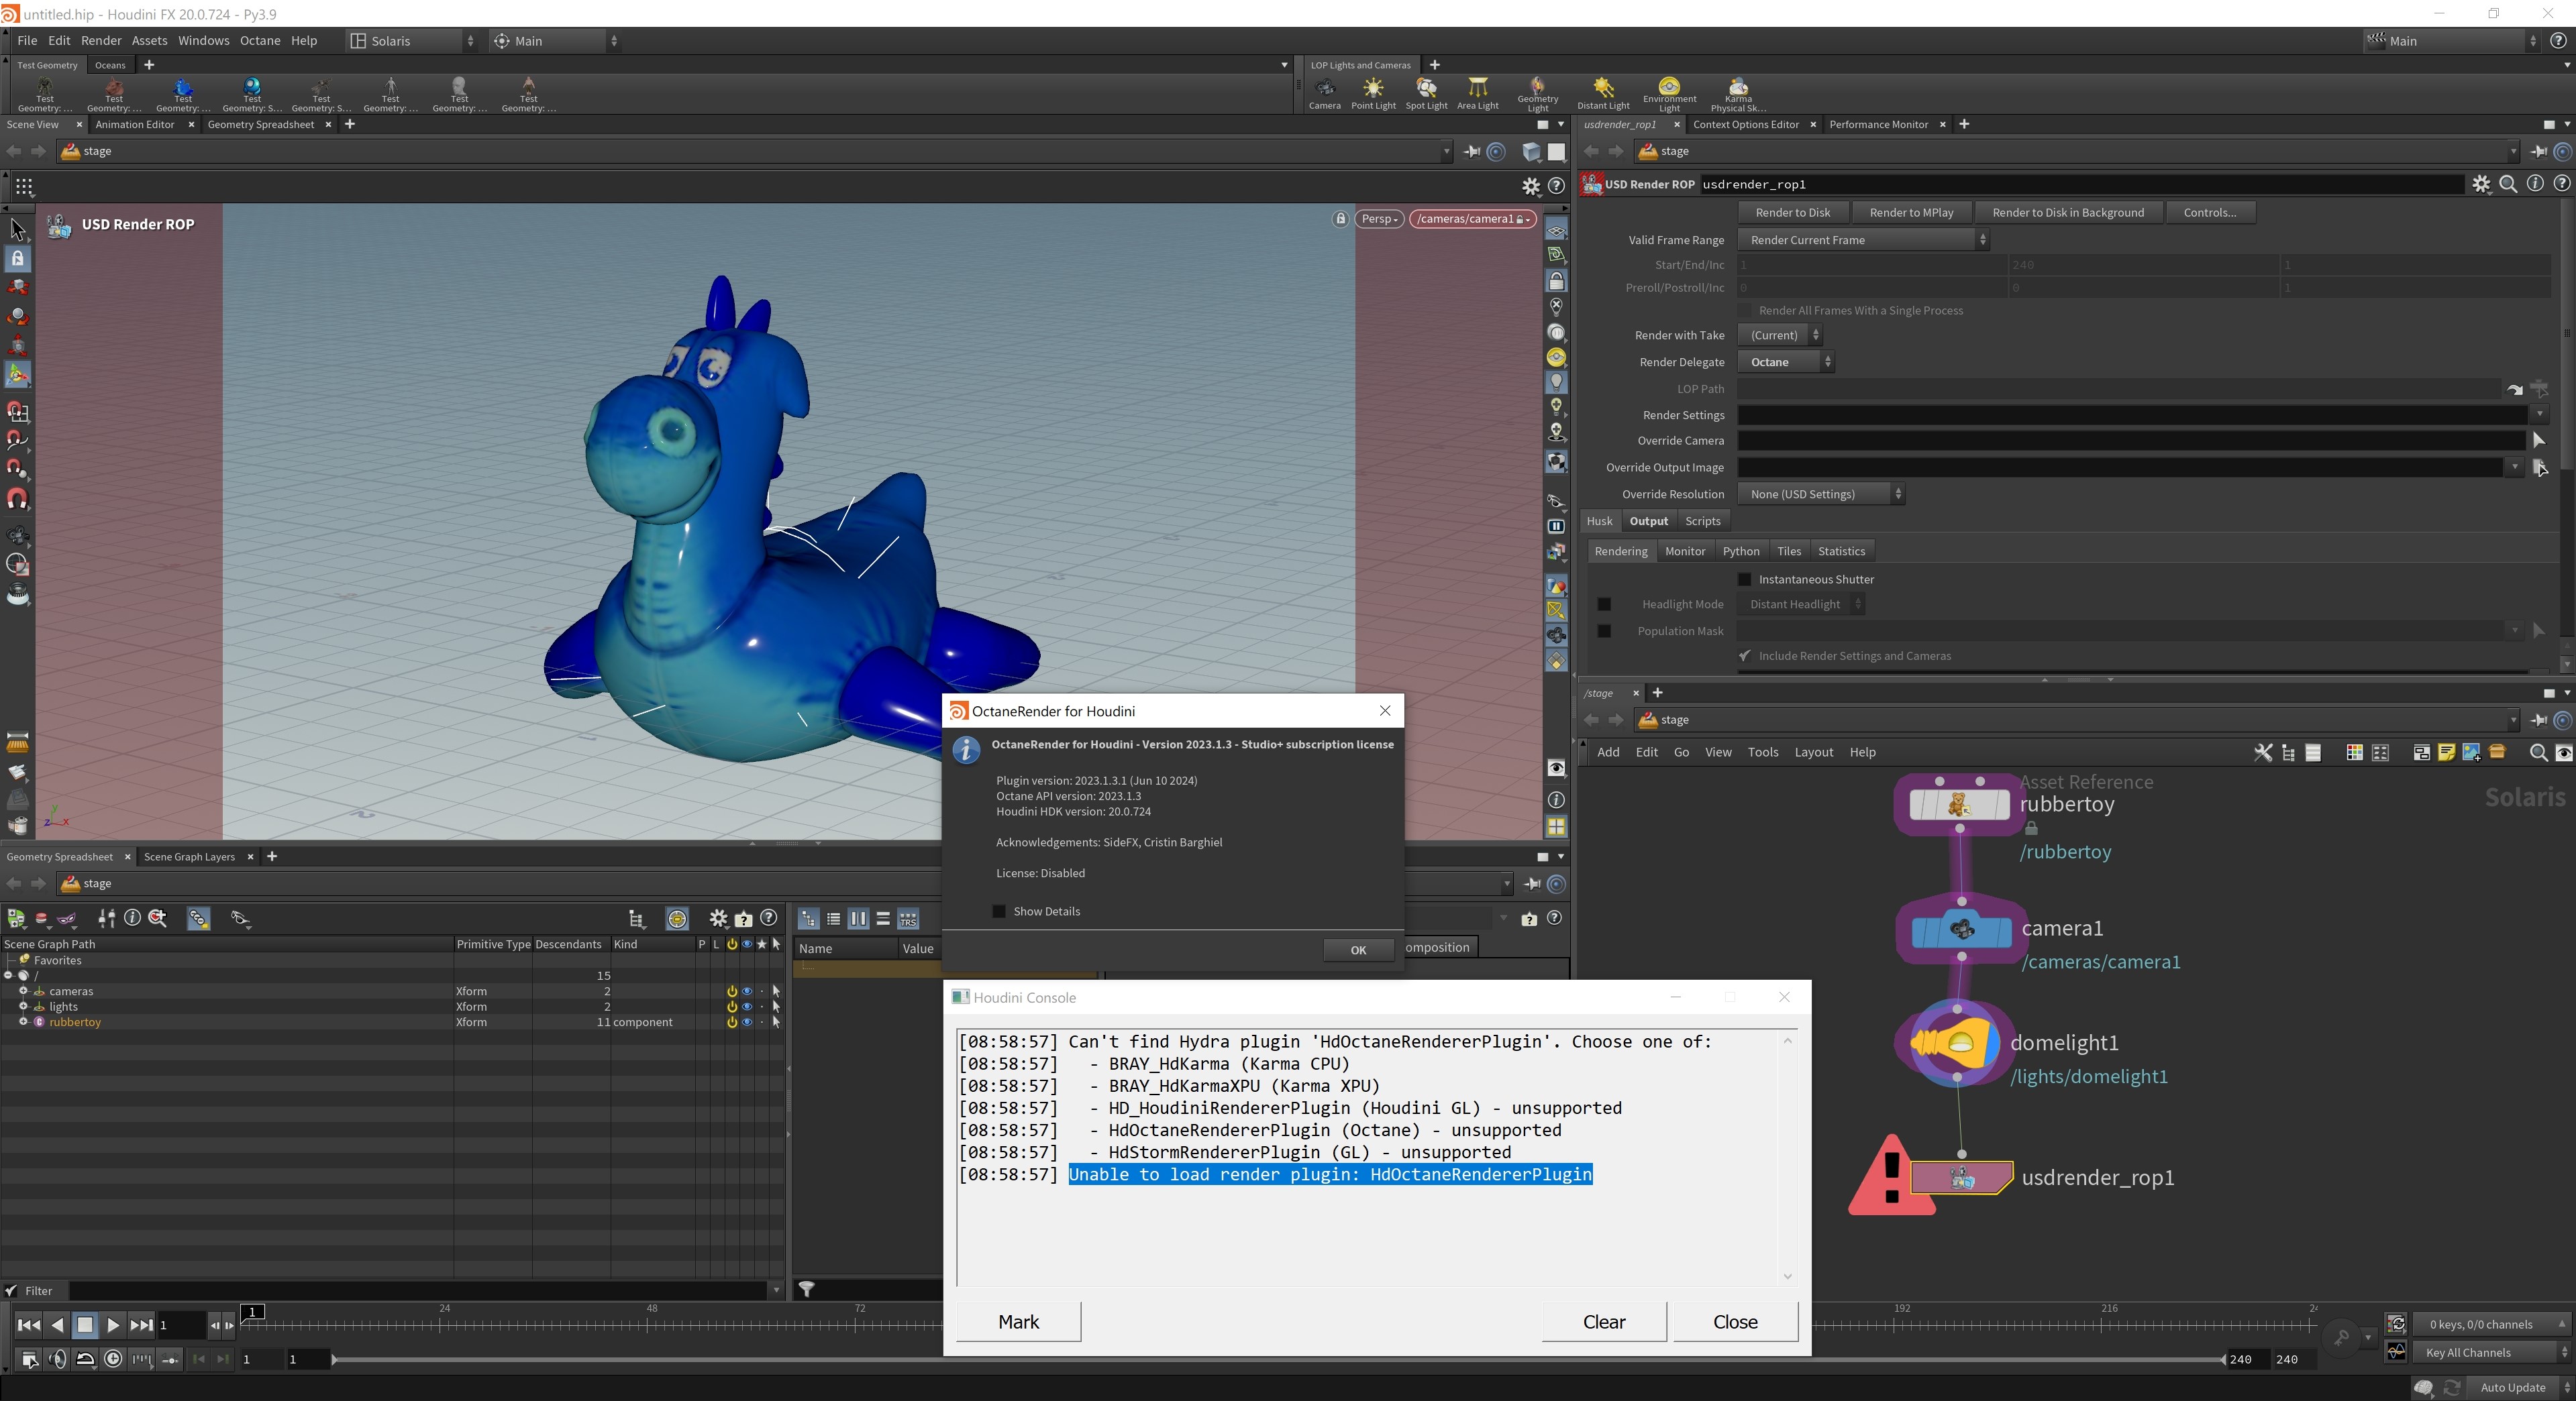Screen dimensions: 2576x1401
Task: Switch to the Husk tab
Action: tap(1599, 522)
